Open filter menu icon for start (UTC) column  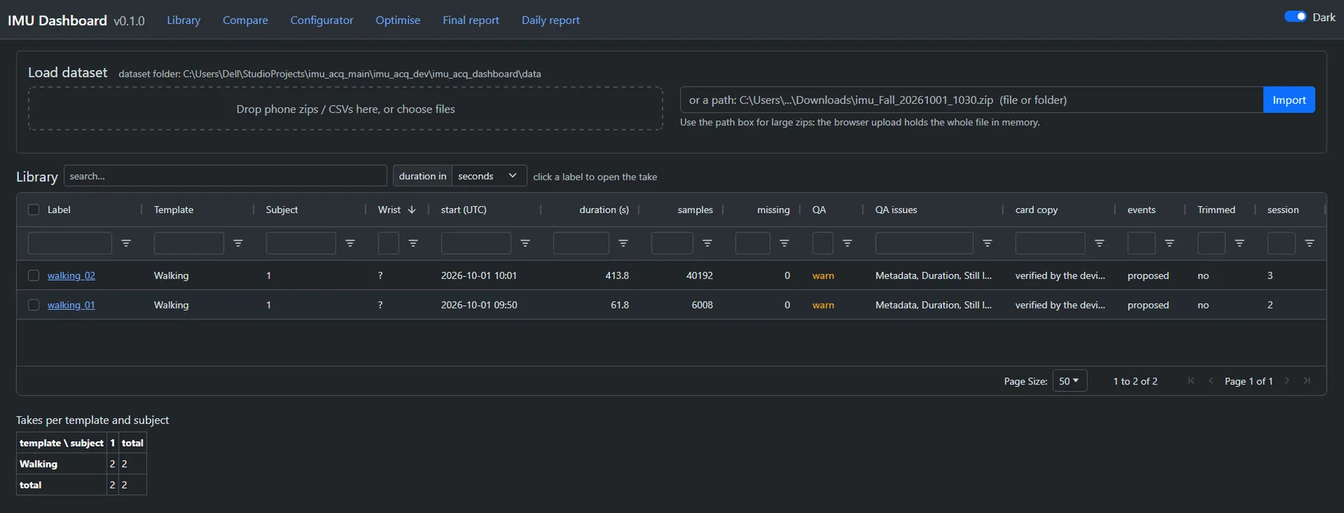pos(525,243)
